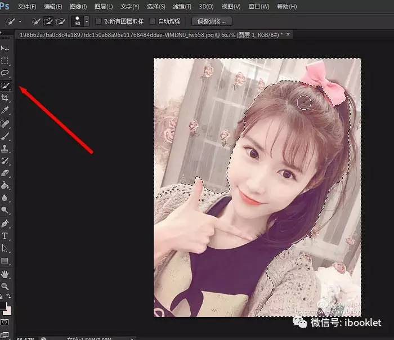Select the Move tool
This screenshot has width=394, height=340.
pyautogui.click(x=5, y=48)
